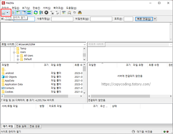Image resolution: width=173 pixels, height=134 pixels.
Task: Select the .android folder row
Action: [x=42, y=73]
